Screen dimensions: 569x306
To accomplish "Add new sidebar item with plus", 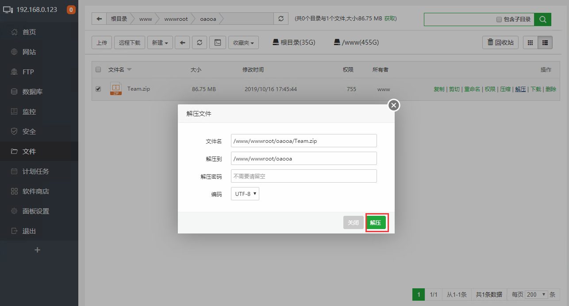I will coord(38,250).
